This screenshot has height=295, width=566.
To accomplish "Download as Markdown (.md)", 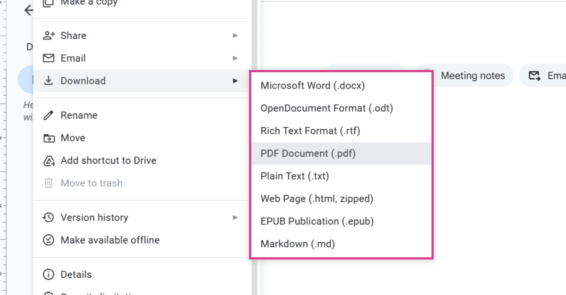I will point(341,244).
